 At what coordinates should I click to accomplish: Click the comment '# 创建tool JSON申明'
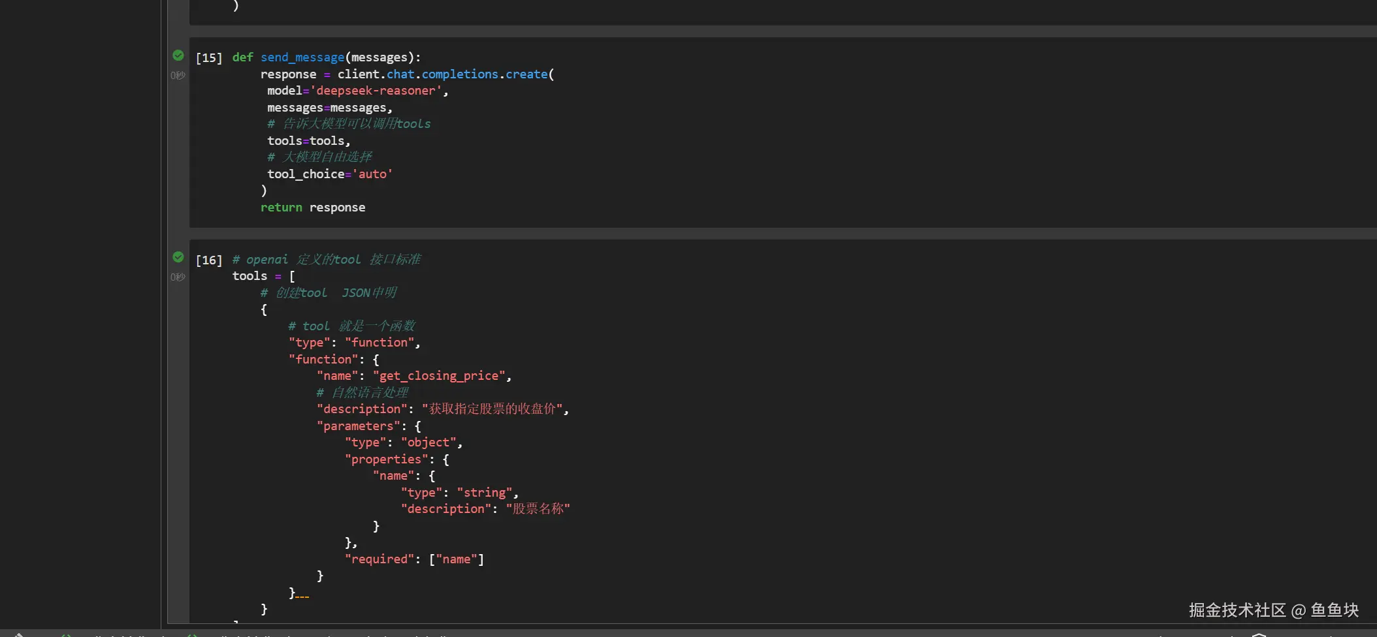coord(329,293)
